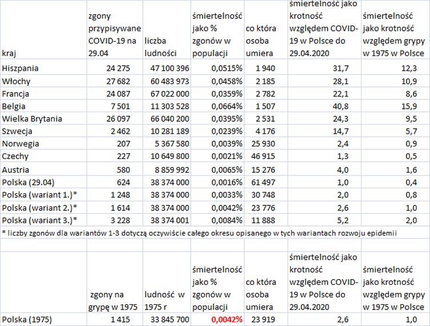Click the footnote about wariantów 1-3
This screenshot has width=430, height=326.
[x=199, y=233]
